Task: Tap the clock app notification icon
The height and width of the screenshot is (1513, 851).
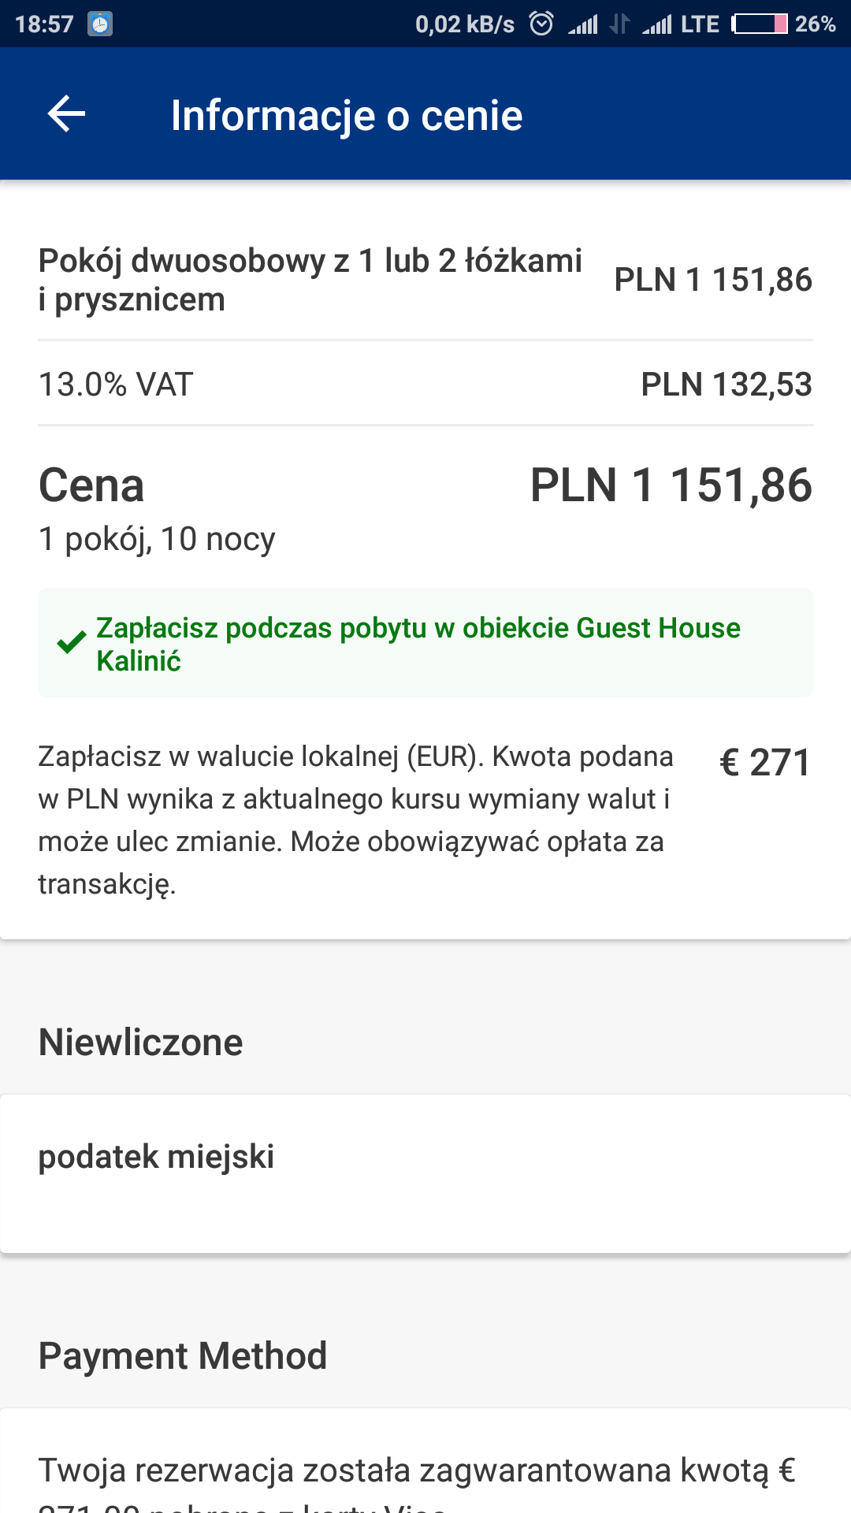Action: [100, 24]
